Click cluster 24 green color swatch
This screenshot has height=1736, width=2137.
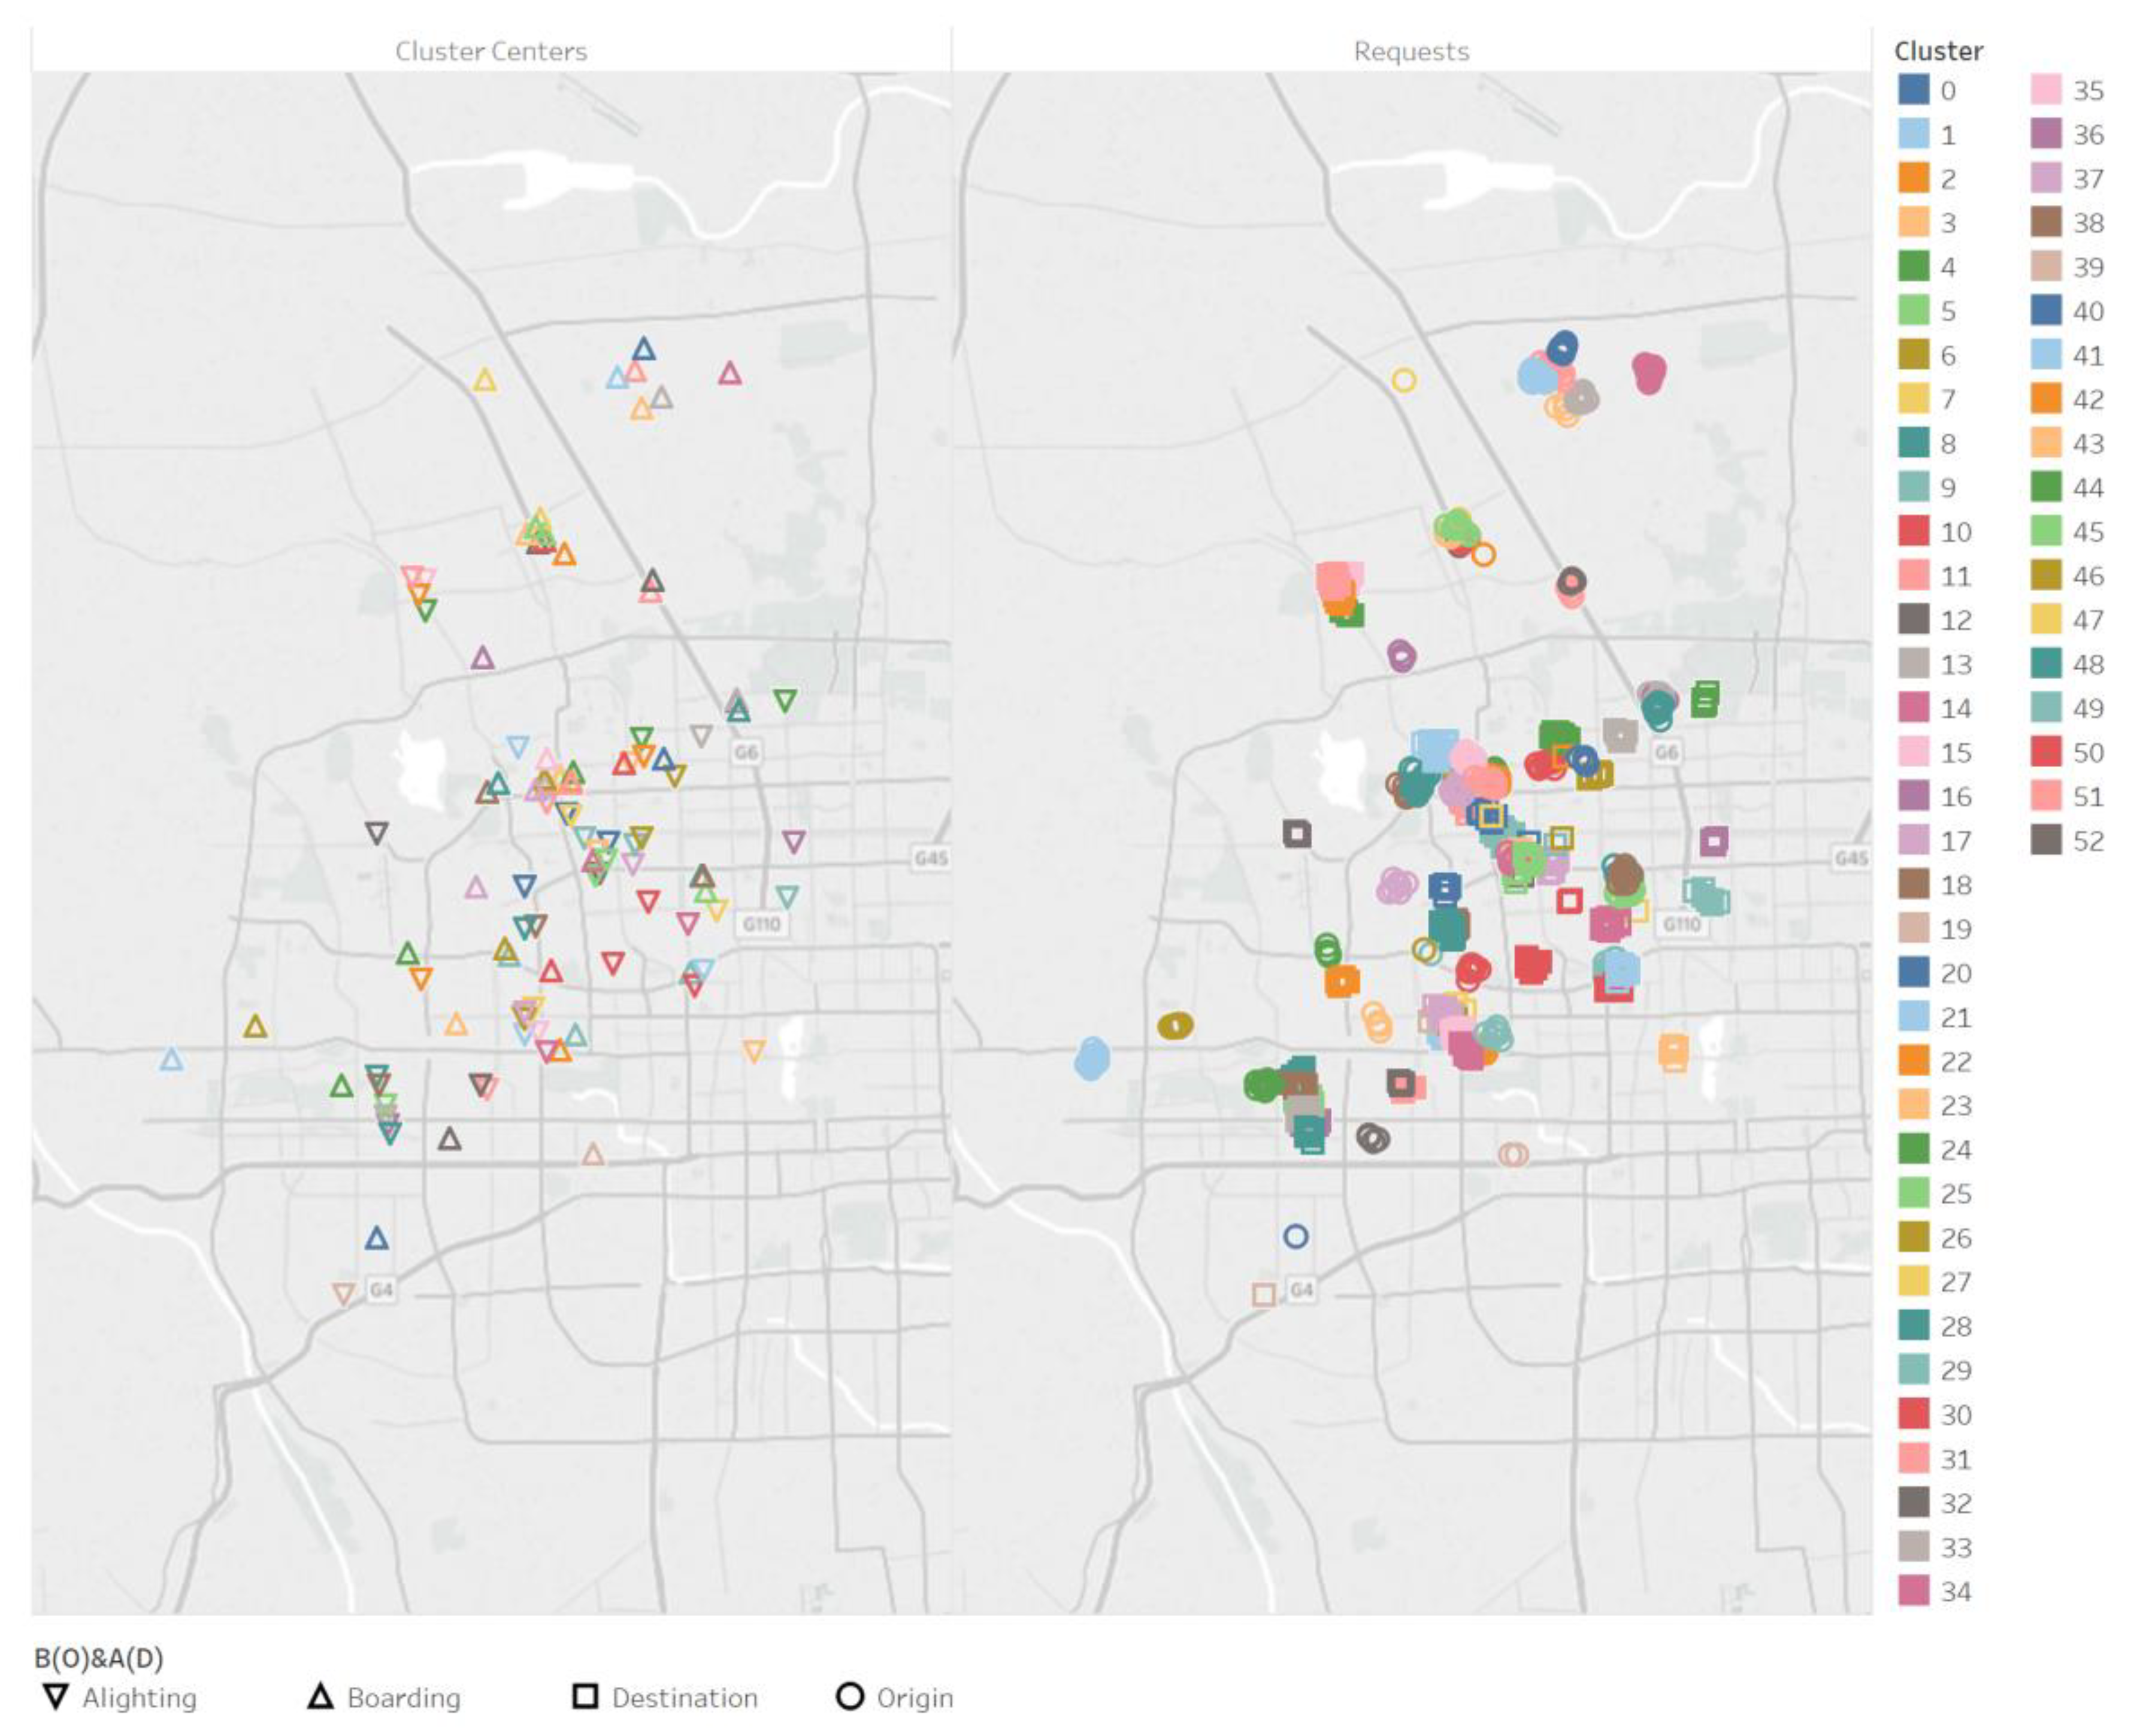[x=1914, y=1149]
